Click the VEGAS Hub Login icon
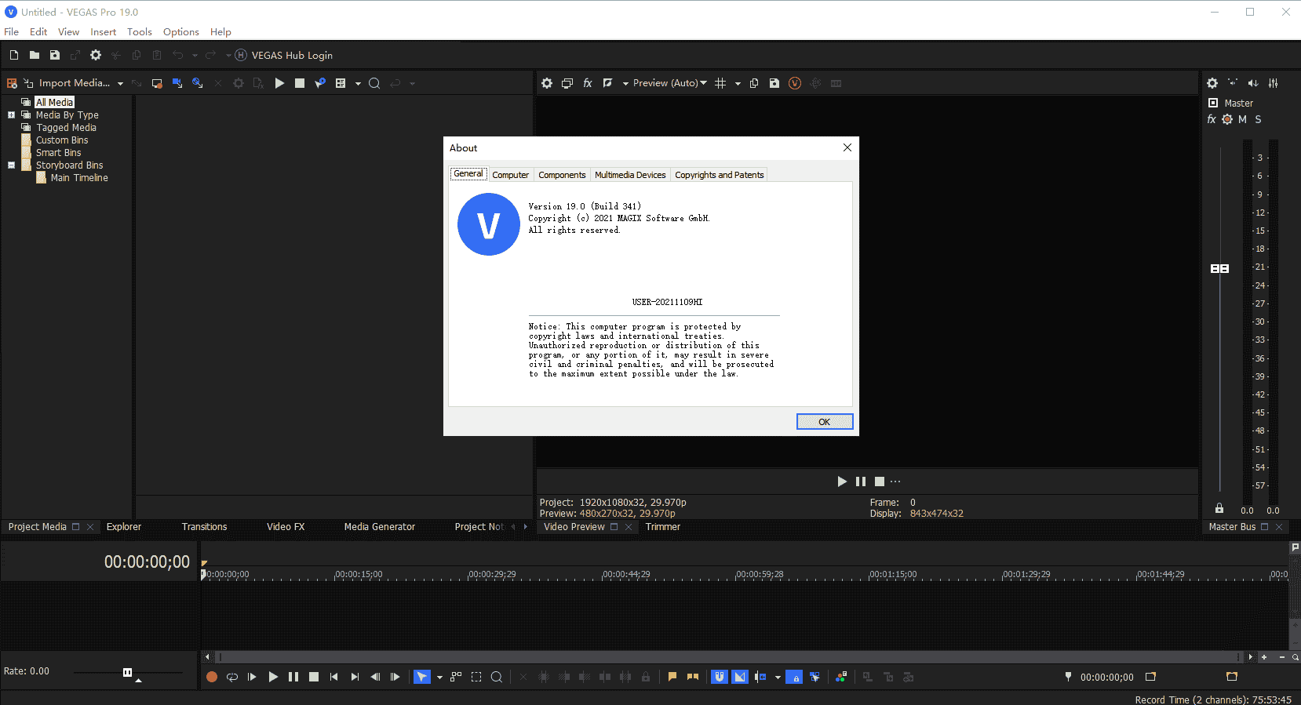 pos(241,55)
